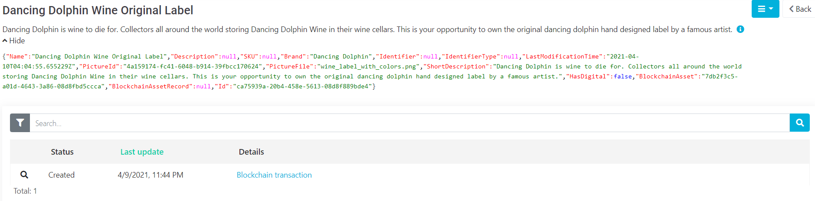The width and height of the screenshot is (815, 201).
Task: Click the Status column header
Action: [x=62, y=152]
